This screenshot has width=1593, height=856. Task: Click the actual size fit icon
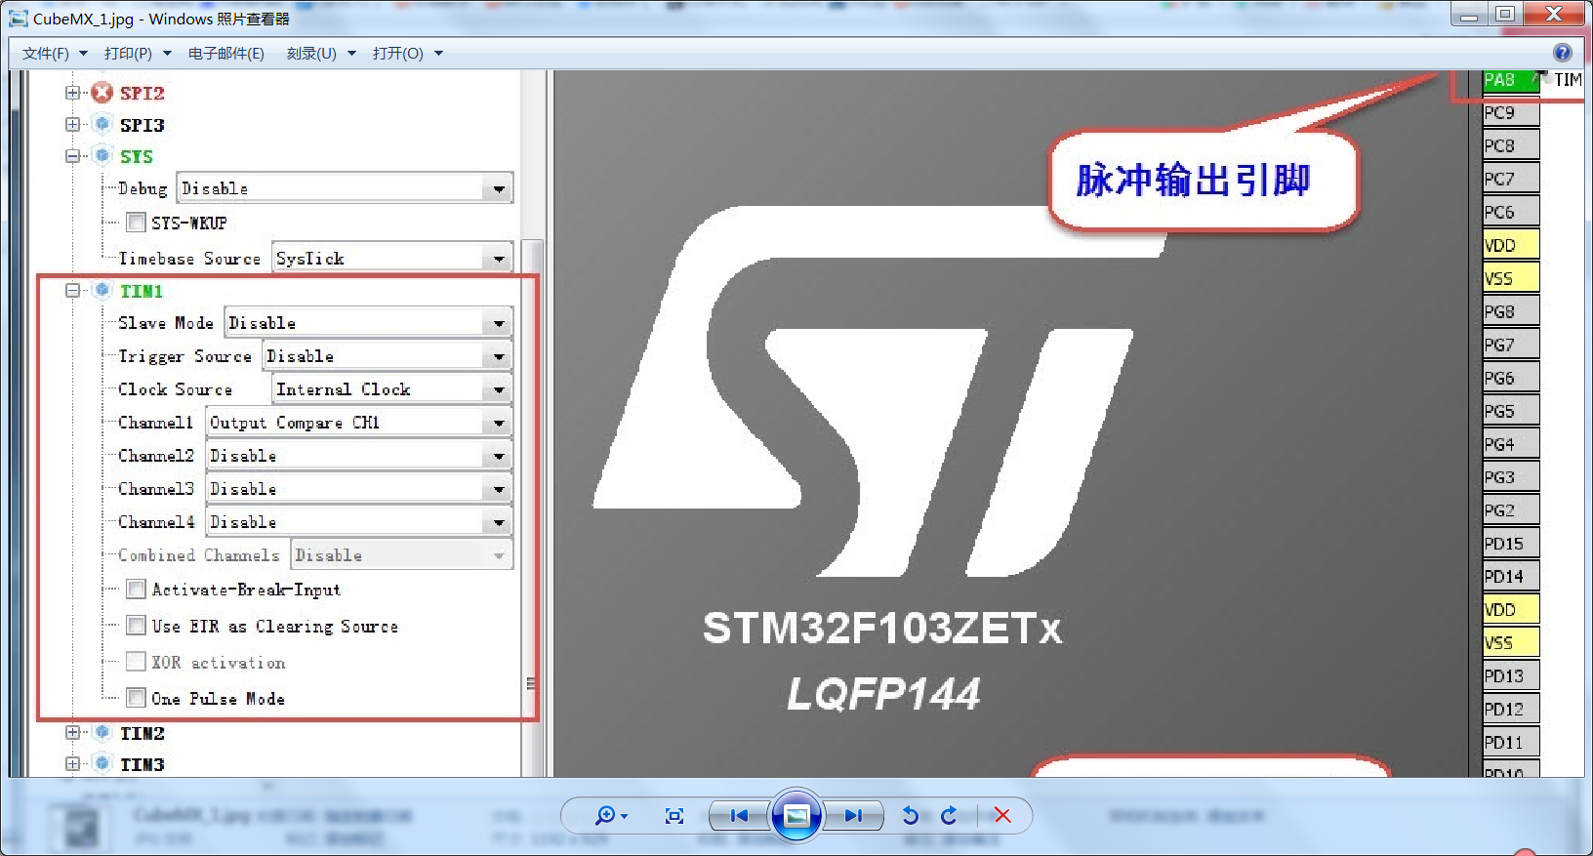(674, 816)
